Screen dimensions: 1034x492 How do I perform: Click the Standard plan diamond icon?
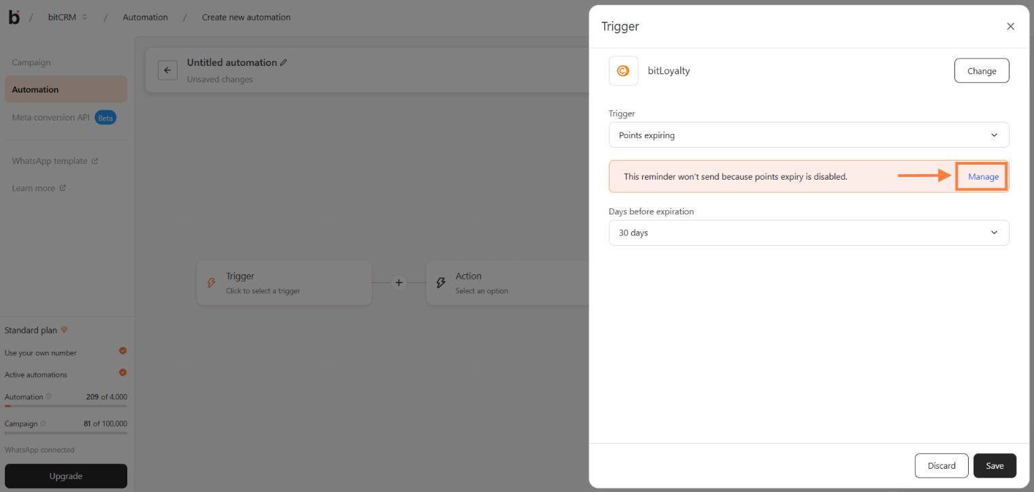(65, 330)
